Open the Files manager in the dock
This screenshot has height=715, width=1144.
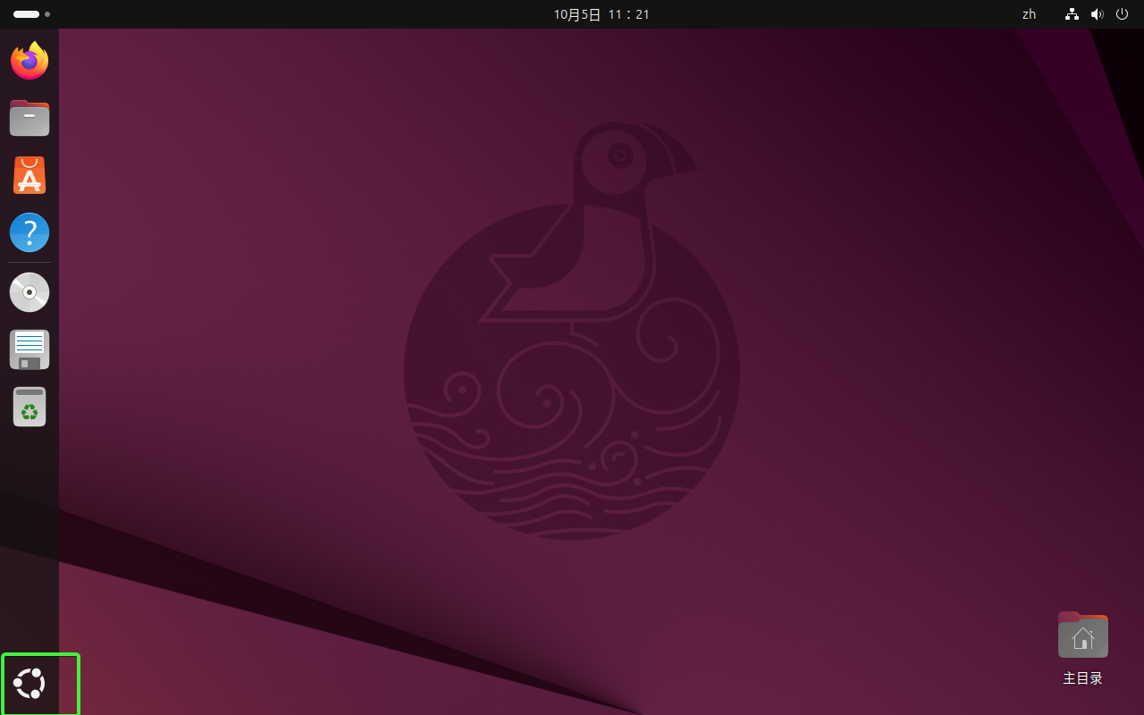pos(29,118)
